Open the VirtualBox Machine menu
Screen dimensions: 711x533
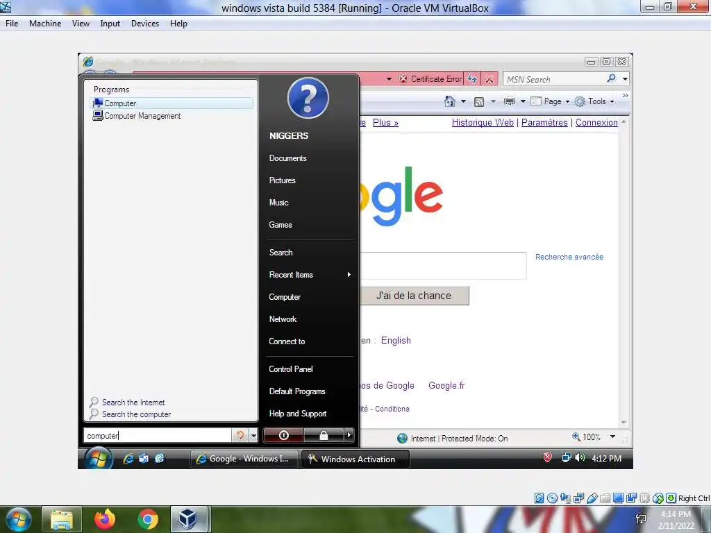(45, 24)
